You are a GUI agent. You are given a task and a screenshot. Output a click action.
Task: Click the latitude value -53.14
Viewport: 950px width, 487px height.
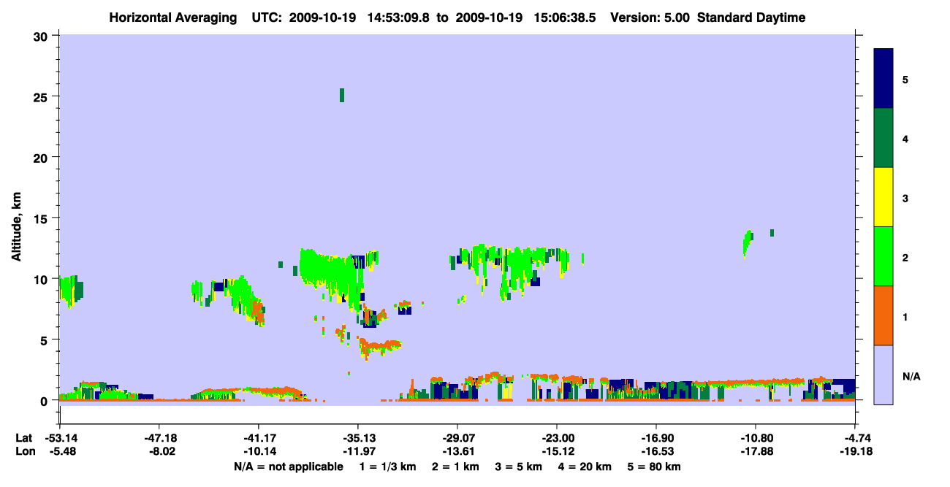pyautogui.click(x=60, y=438)
